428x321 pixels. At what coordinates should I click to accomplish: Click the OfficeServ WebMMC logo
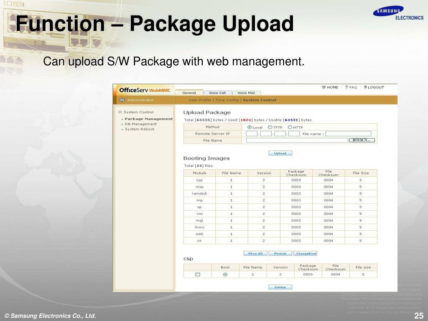pyautogui.click(x=145, y=90)
